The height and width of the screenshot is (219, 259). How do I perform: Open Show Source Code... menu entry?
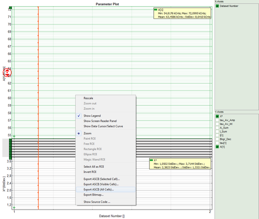97,202
